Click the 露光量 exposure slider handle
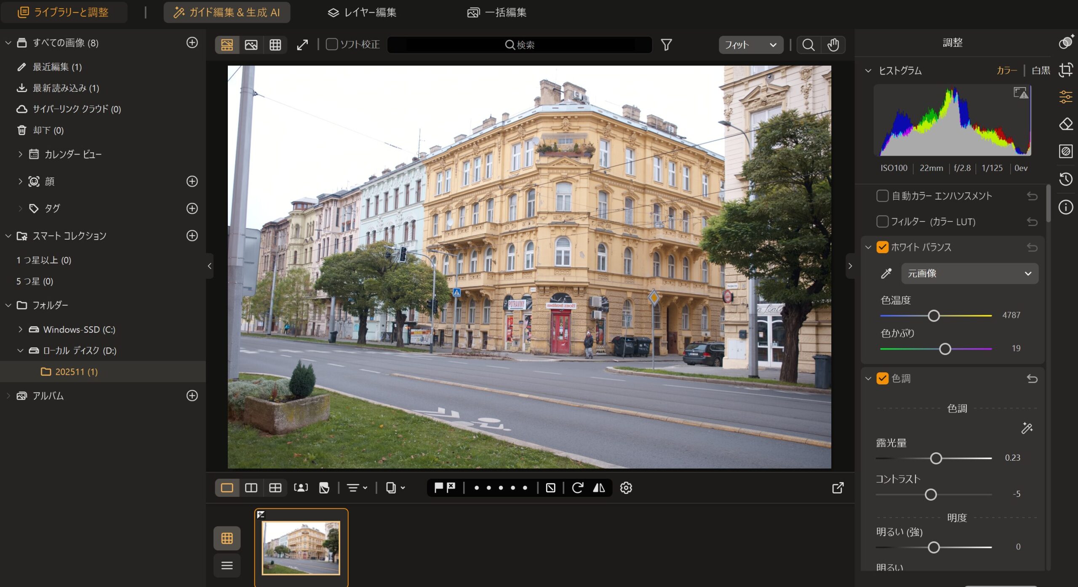The image size is (1078, 587). pyautogui.click(x=936, y=458)
